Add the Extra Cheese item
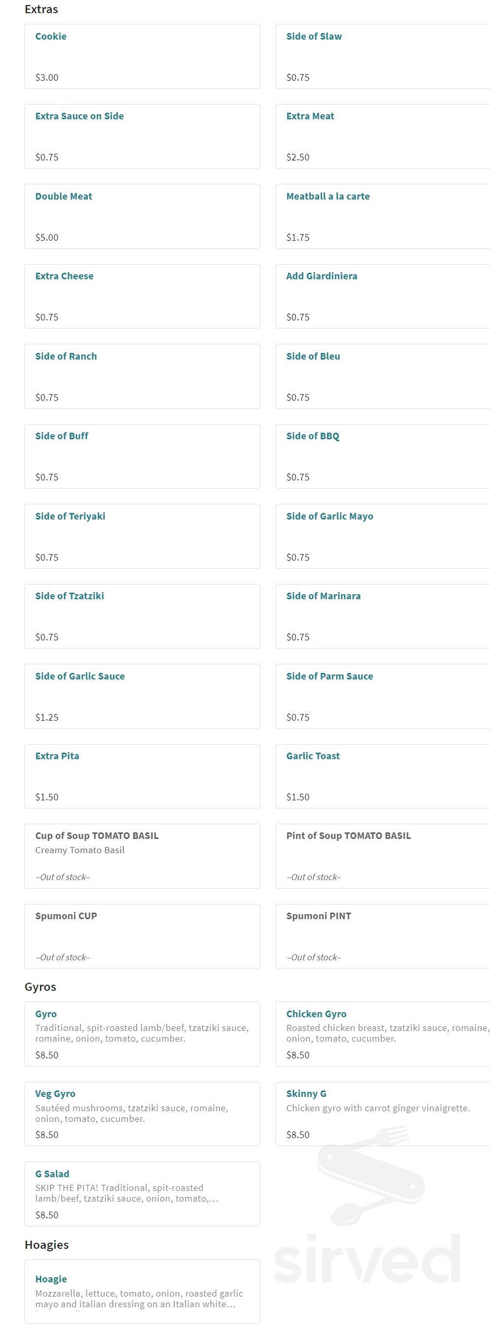Image resolution: width=490 pixels, height=1326 pixels. (142, 296)
